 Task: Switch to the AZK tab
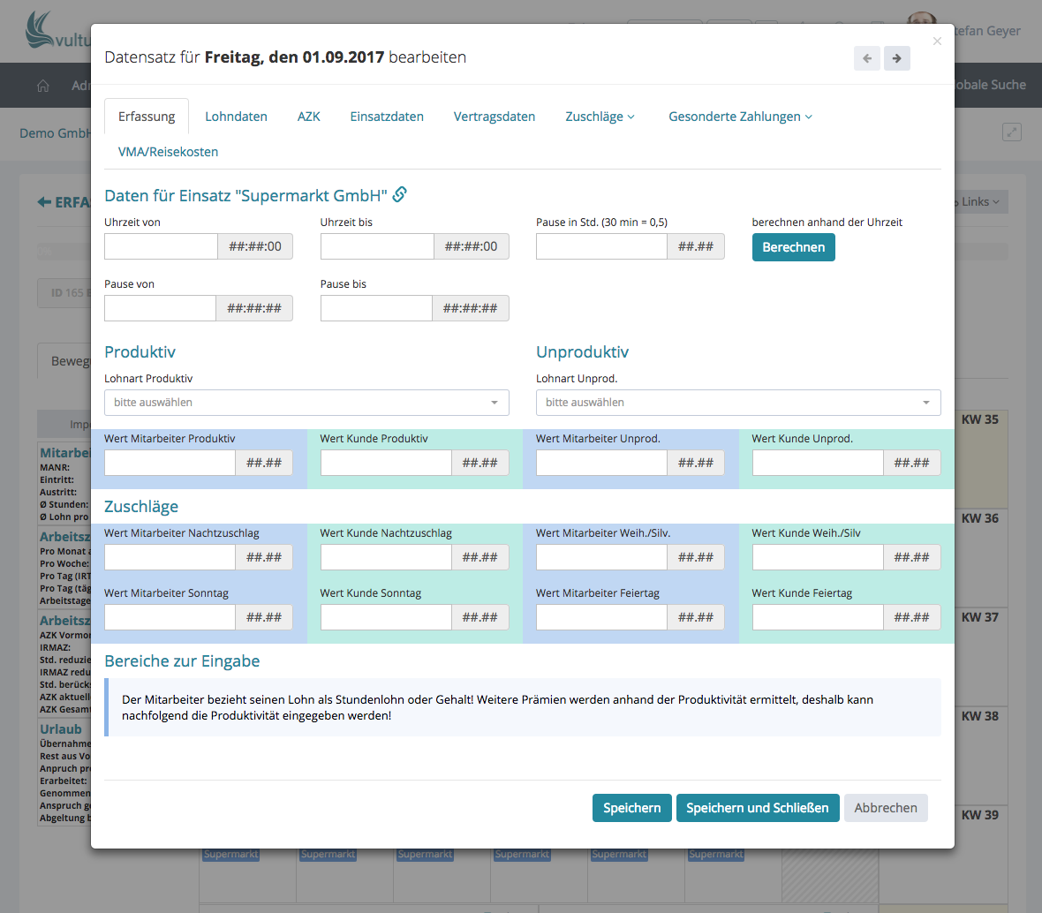[308, 117]
